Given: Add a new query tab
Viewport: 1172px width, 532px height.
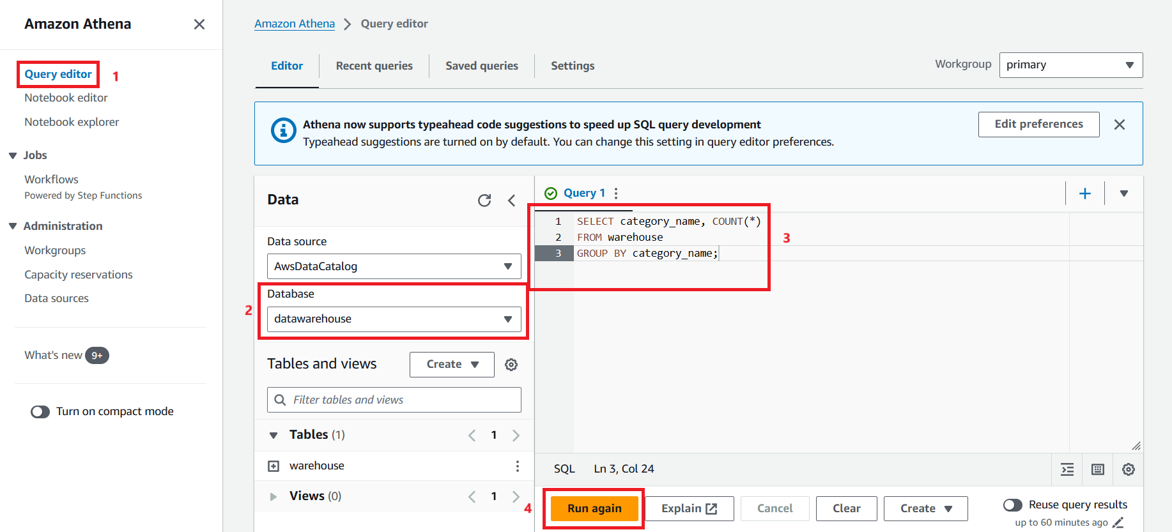Looking at the screenshot, I should click(1085, 194).
